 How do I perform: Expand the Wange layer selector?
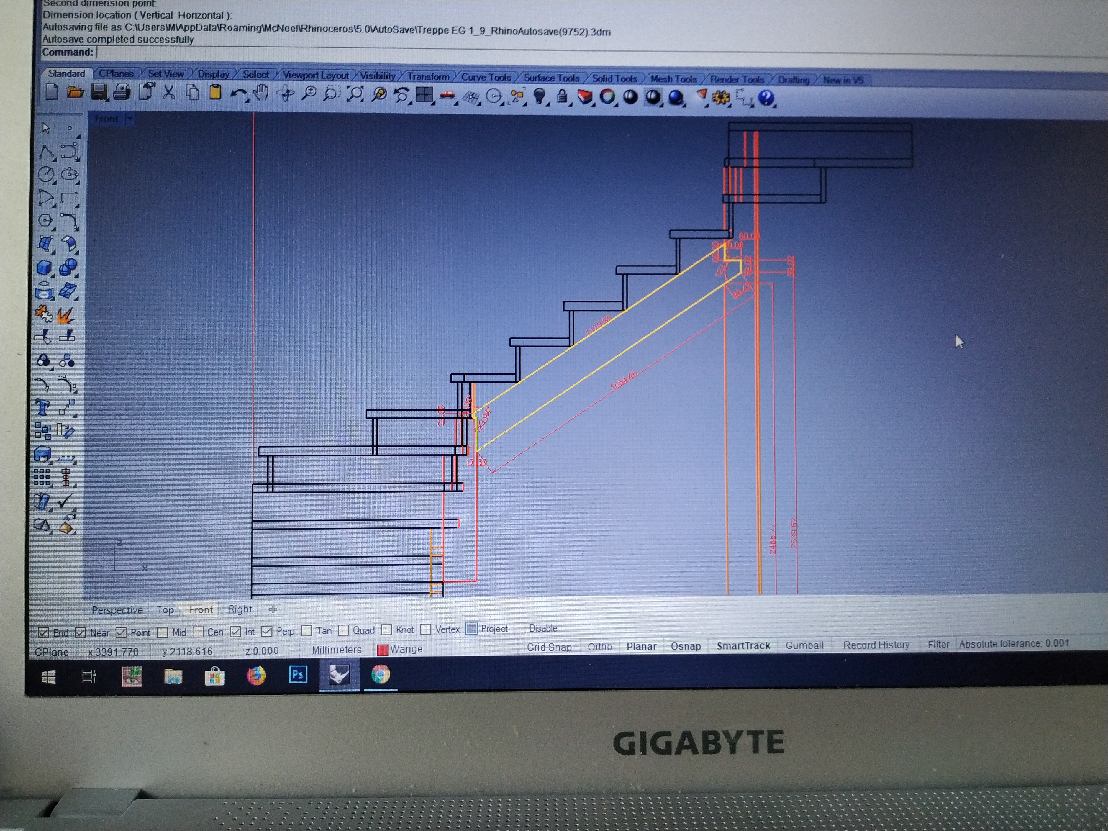point(406,649)
